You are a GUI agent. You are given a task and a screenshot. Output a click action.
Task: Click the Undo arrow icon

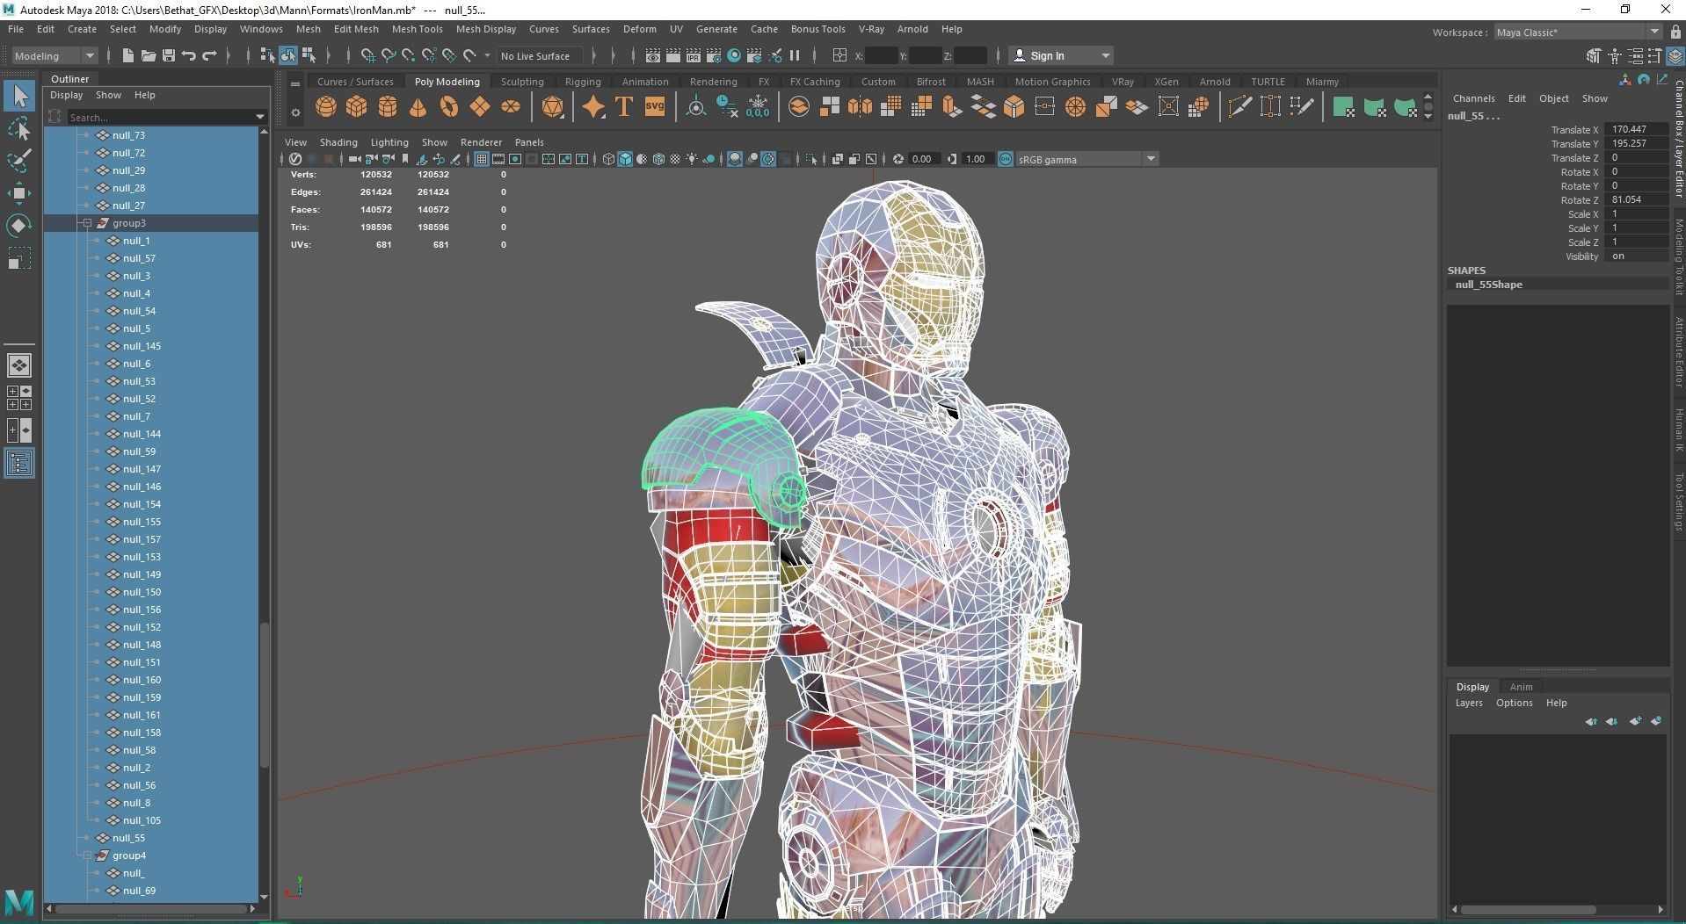(x=188, y=55)
